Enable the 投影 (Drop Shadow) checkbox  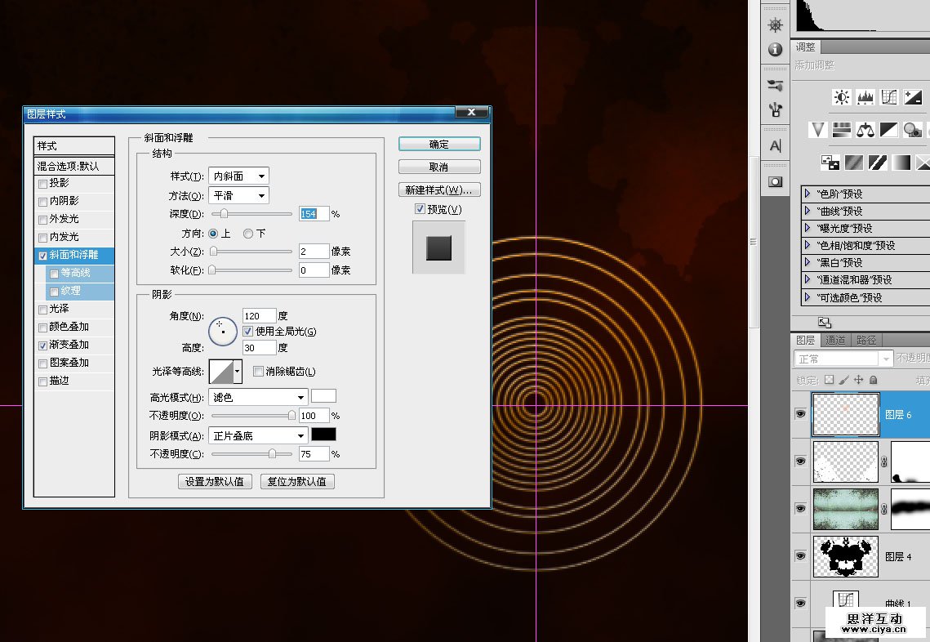[x=42, y=183]
